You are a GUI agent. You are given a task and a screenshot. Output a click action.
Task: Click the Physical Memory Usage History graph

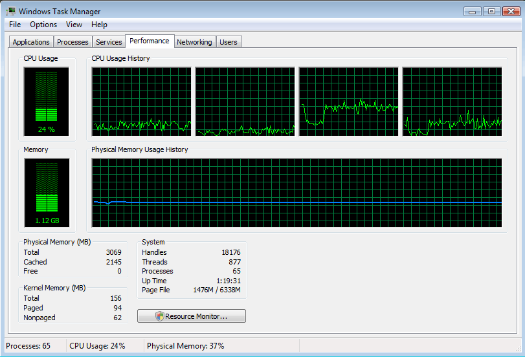click(296, 193)
